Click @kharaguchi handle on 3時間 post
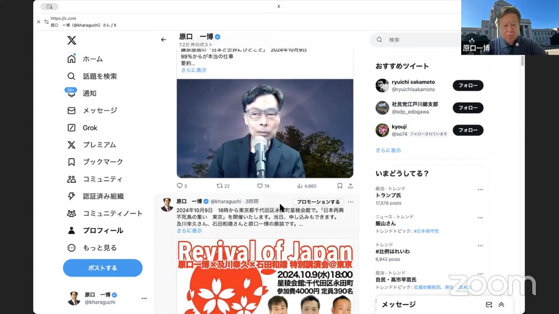Screen dimensions: 559x314 [226, 202]
